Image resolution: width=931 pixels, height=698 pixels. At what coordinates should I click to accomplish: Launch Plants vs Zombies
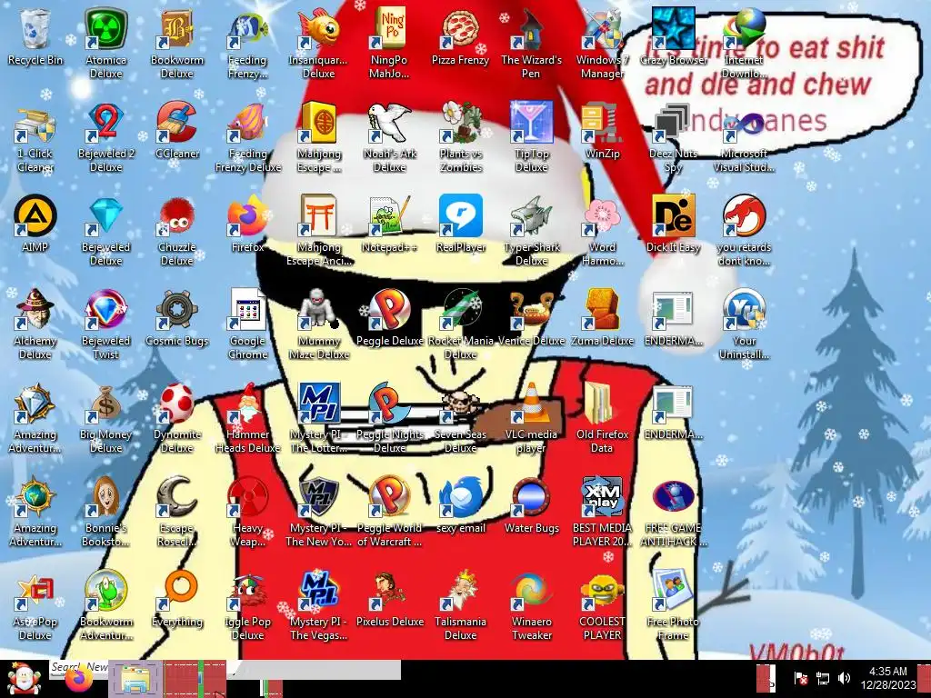[460, 136]
